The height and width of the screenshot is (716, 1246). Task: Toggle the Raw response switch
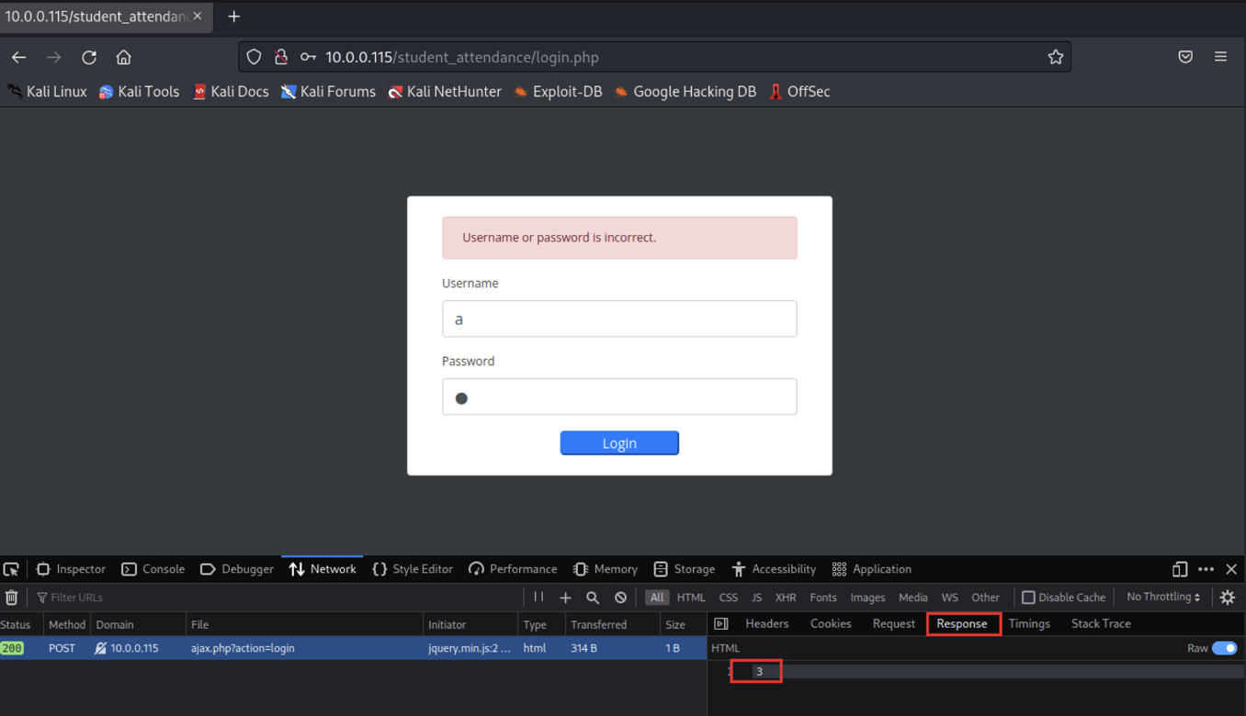1224,648
